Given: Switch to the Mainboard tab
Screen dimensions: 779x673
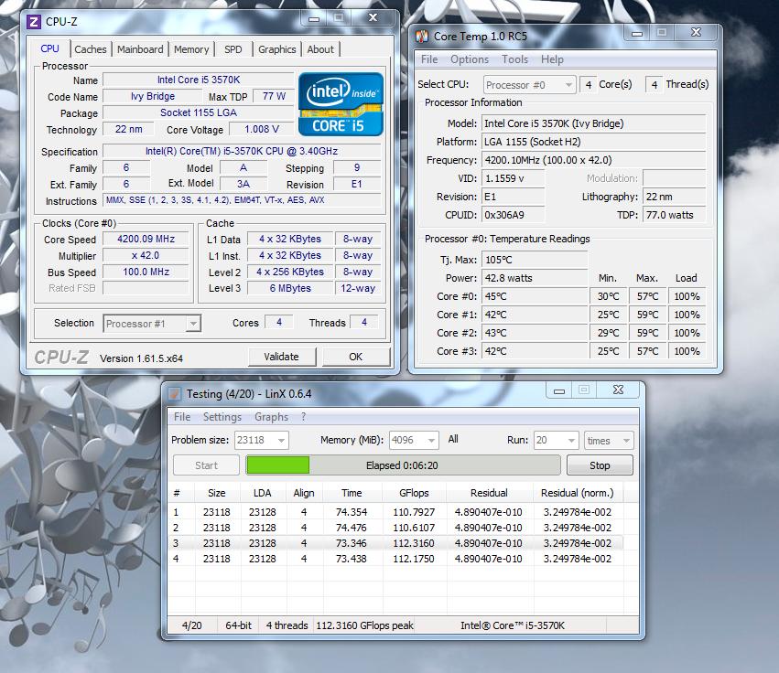Looking at the screenshot, I should tap(140, 49).
